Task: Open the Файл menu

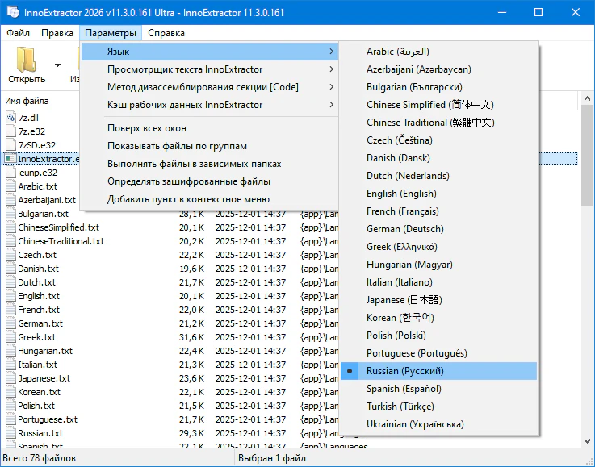Action: (x=18, y=33)
